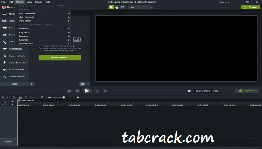262x149 pixels.
Task: Expand the Captions submenu
Action: click(x=43, y=32)
